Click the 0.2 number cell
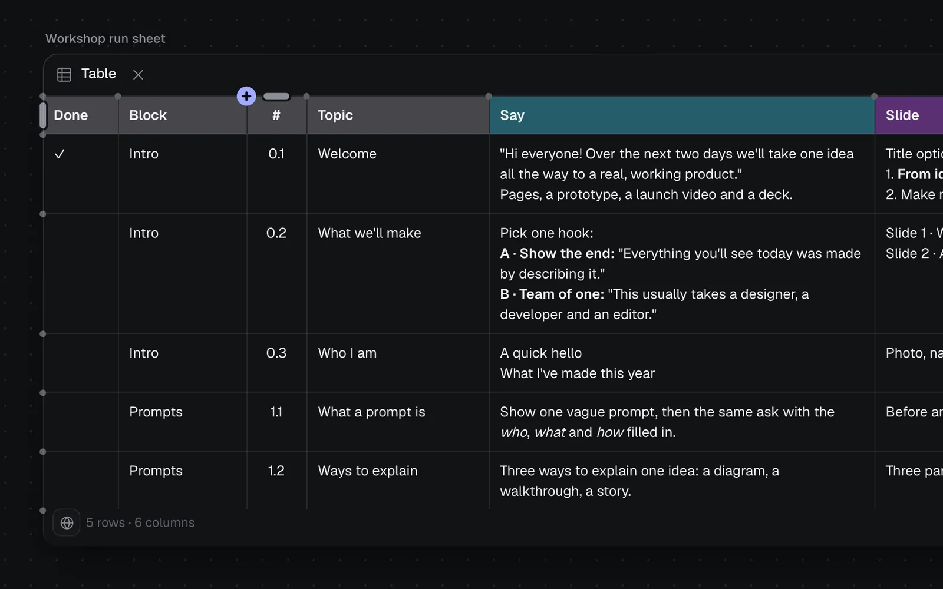943x589 pixels. point(276,273)
